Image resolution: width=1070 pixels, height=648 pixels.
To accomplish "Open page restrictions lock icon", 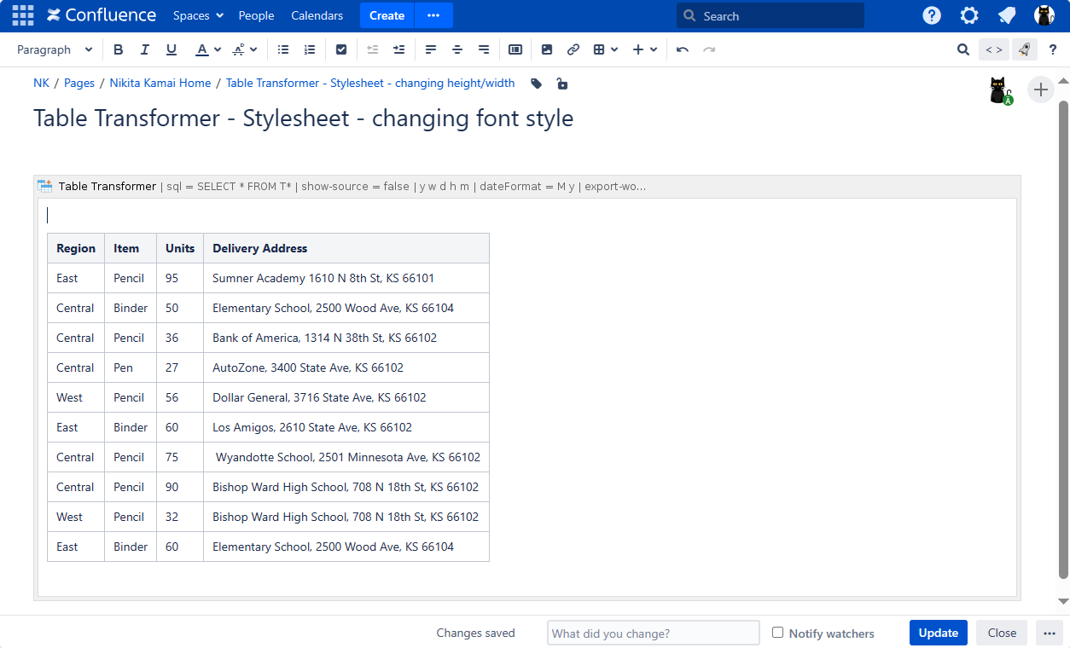I will point(561,84).
